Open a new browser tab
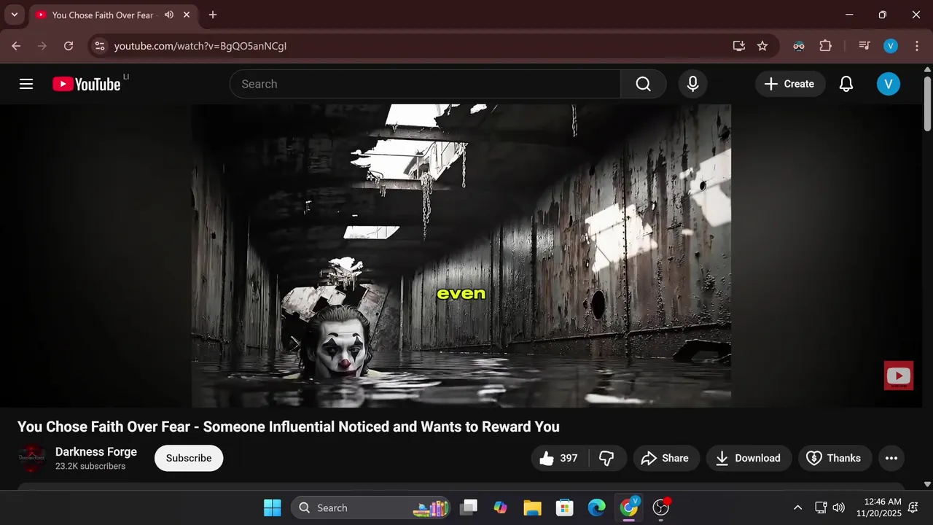933x525 pixels. (213, 15)
